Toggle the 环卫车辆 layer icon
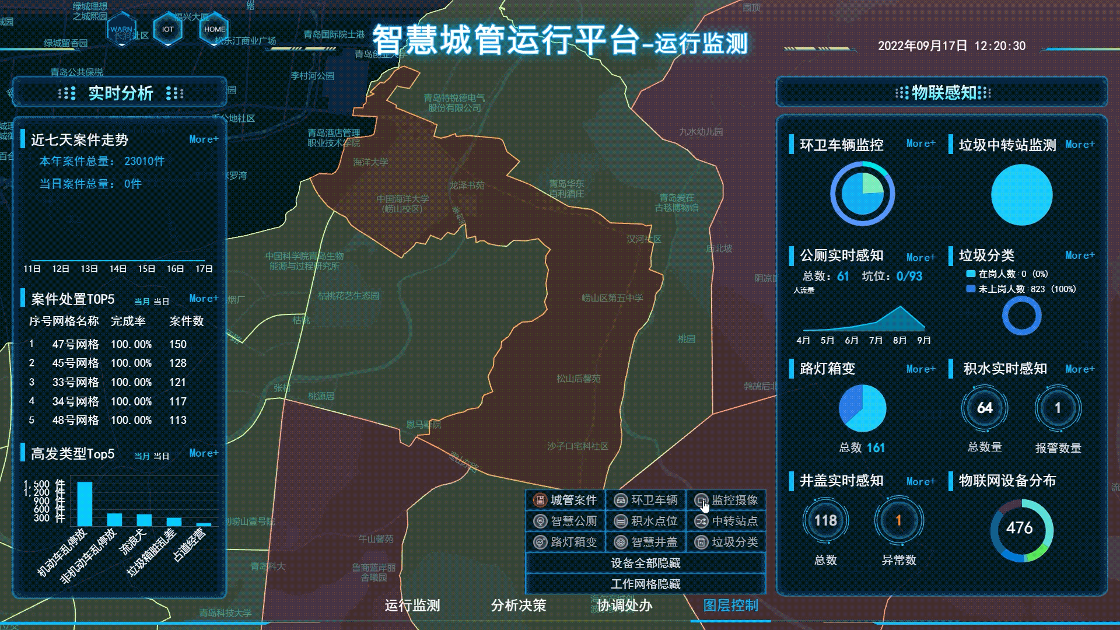Viewport: 1120px width, 630px height. coord(621,500)
